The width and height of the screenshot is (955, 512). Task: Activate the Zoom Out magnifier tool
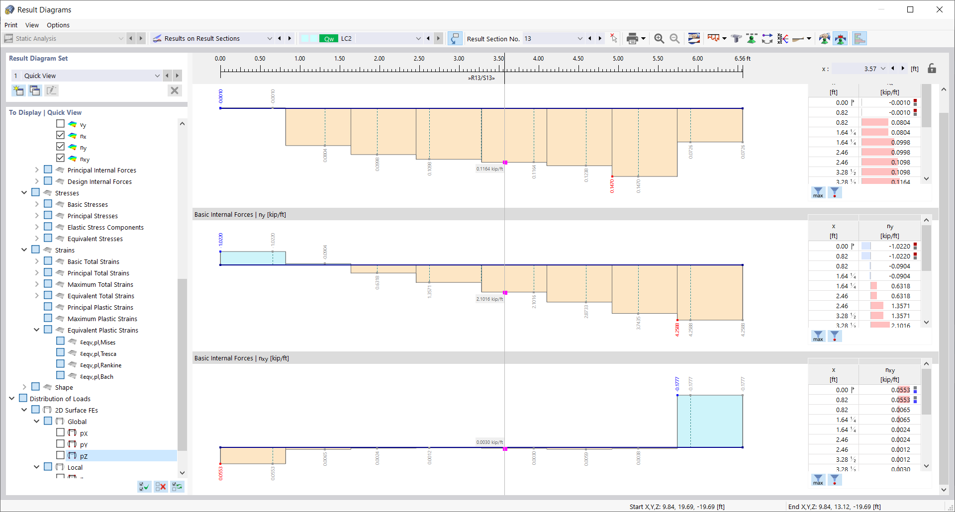[675, 38]
